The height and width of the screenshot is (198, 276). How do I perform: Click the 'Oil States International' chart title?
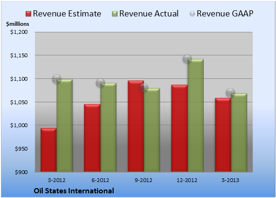point(74,191)
